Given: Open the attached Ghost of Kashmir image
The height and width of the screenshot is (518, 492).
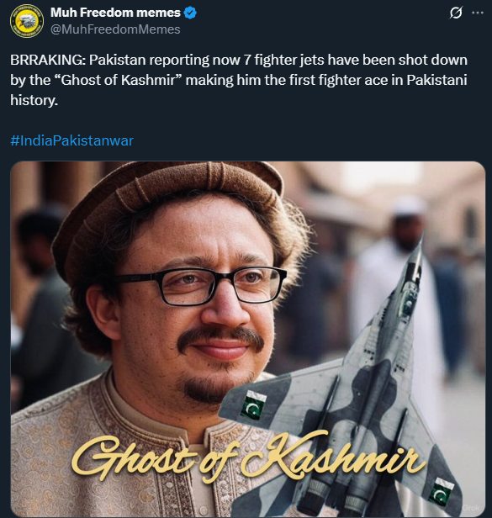Looking at the screenshot, I should pos(248,339).
